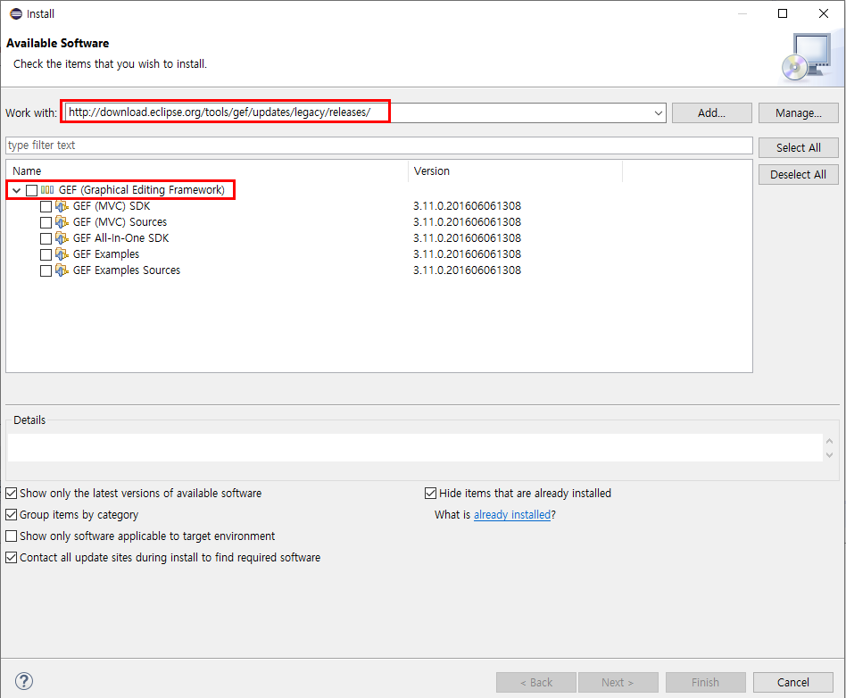This screenshot has height=698, width=846.
Task: Toggle Hide items that are already installed
Action: (x=430, y=494)
